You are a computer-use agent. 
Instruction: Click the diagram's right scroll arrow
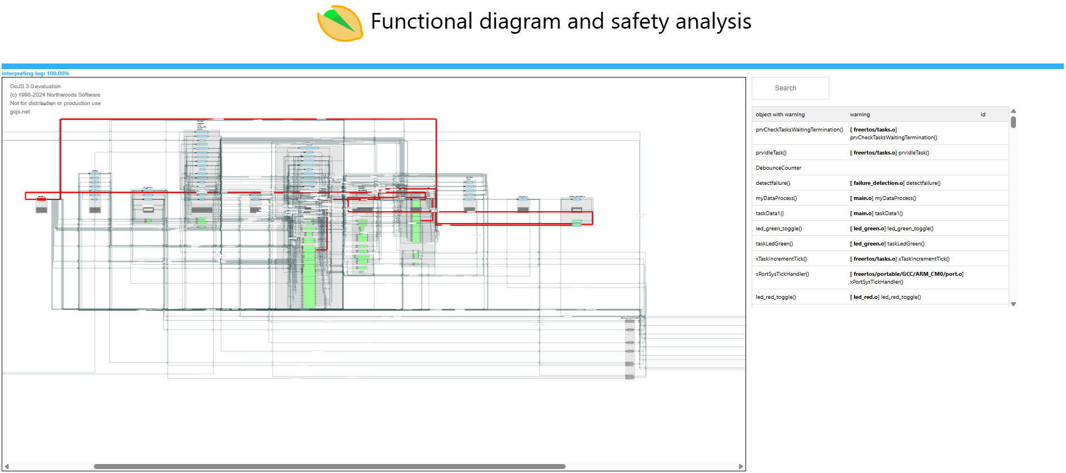click(x=740, y=466)
